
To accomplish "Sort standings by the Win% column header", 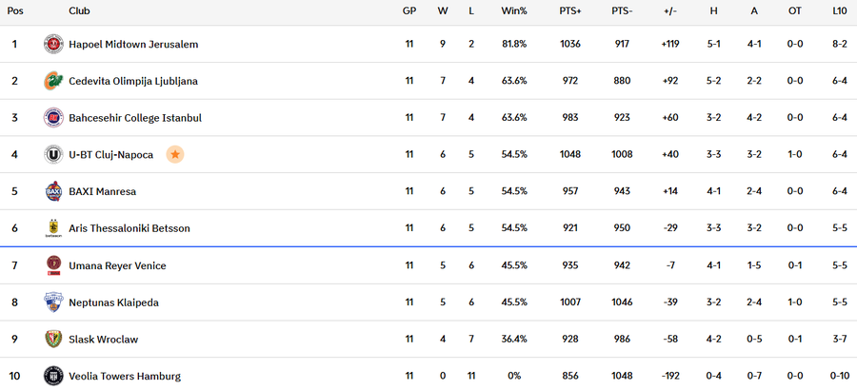I will coord(513,11).
